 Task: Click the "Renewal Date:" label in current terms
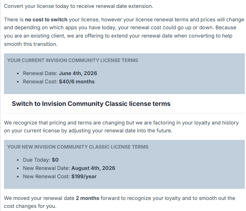pos(40,73)
